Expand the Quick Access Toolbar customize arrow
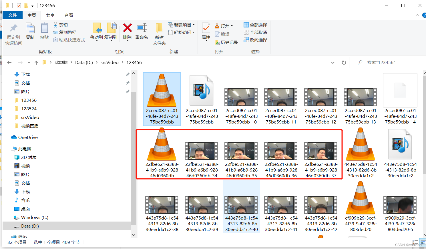Screen dimensions: 426x249 pos(32,5)
